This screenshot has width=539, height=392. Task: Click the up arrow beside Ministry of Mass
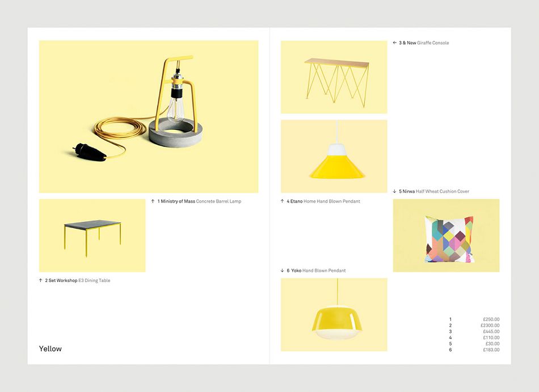tap(153, 201)
